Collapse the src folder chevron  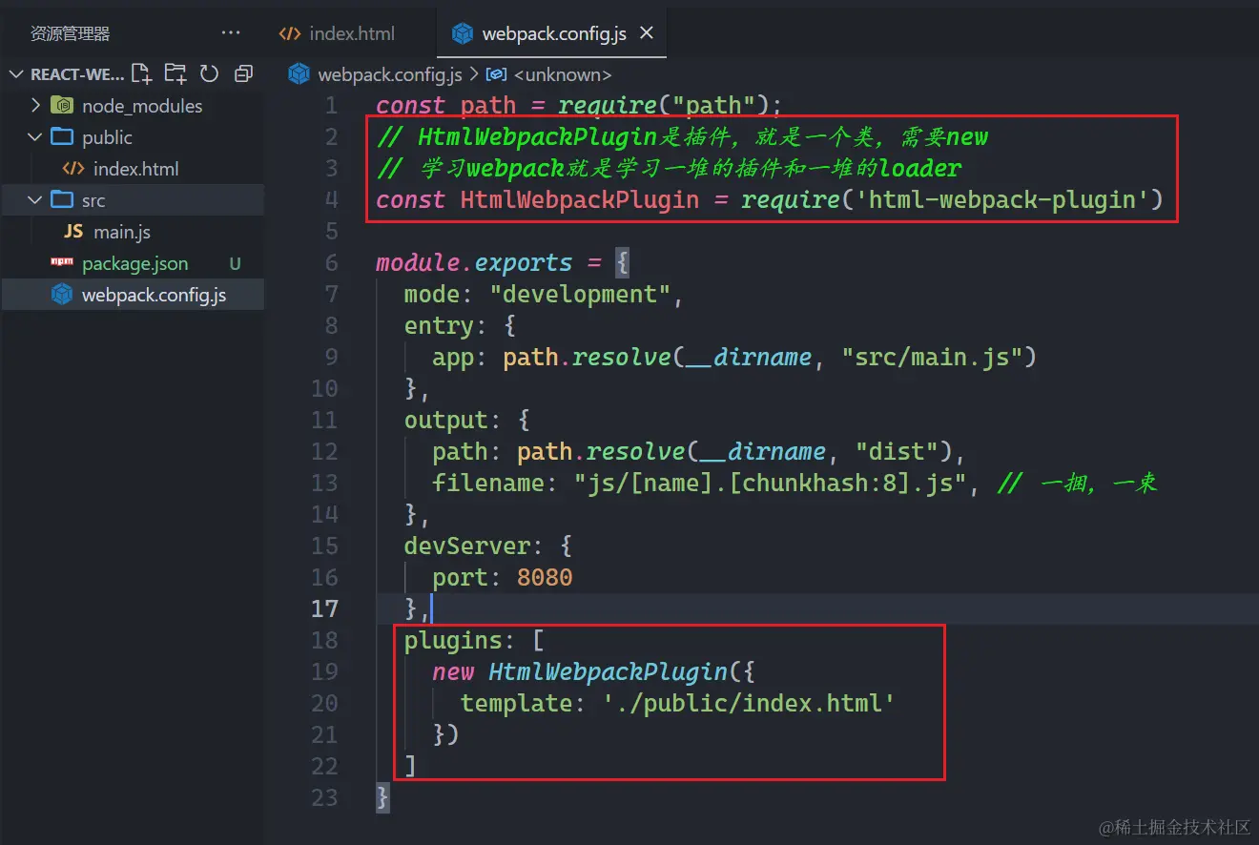pyautogui.click(x=36, y=199)
